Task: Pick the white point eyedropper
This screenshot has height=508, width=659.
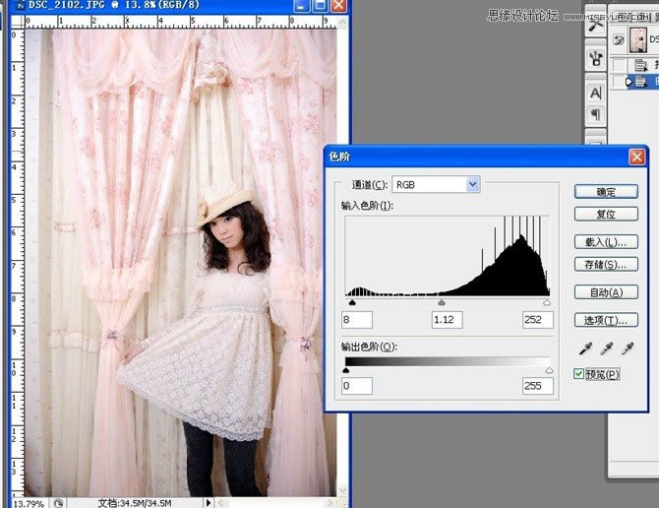Action: click(x=627, y=349)
